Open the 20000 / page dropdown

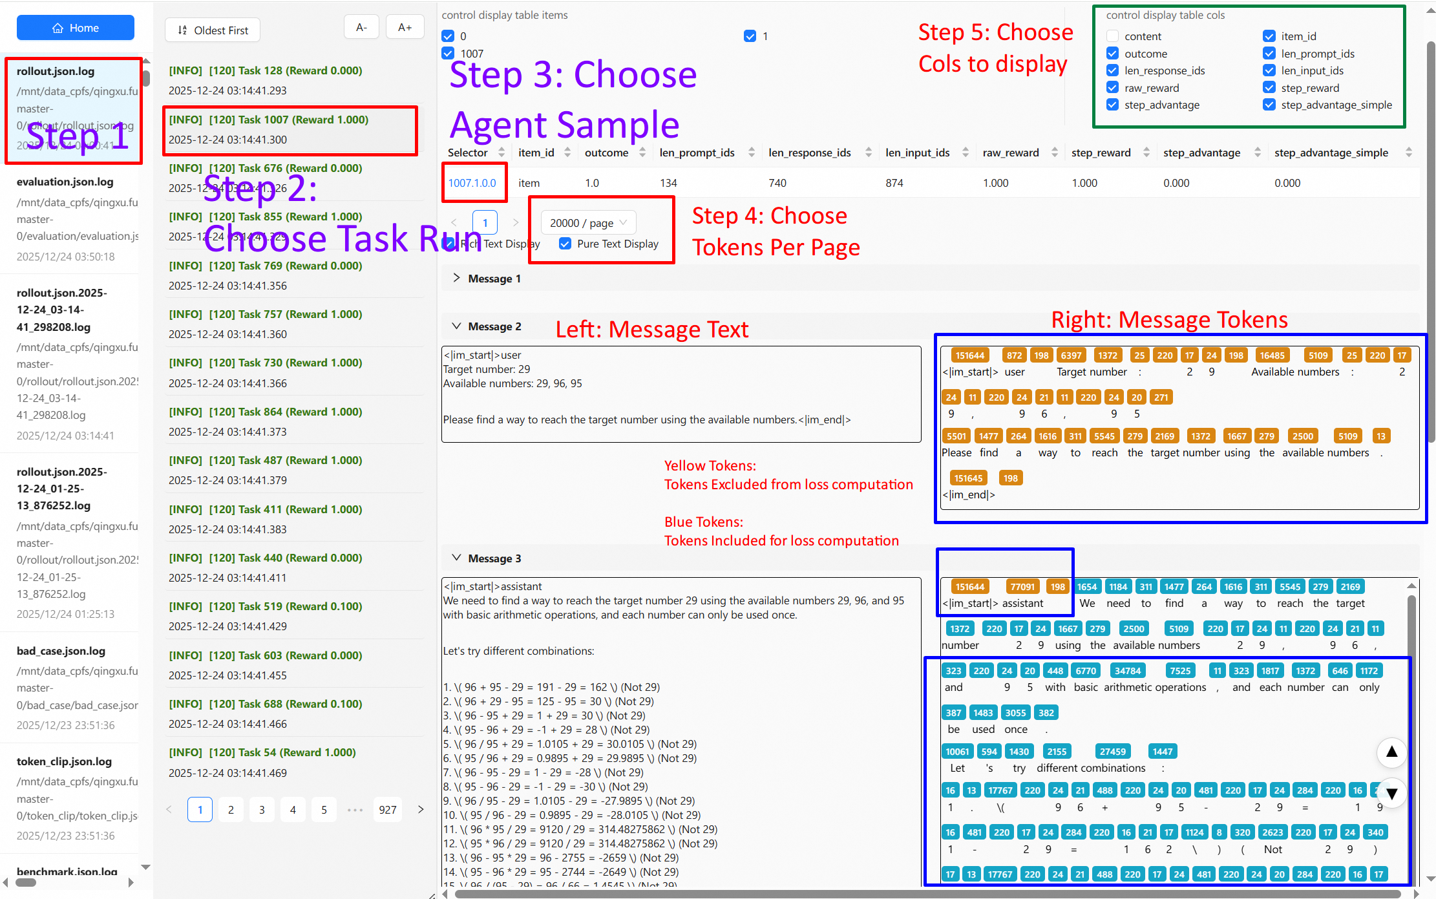pos(588,223)
